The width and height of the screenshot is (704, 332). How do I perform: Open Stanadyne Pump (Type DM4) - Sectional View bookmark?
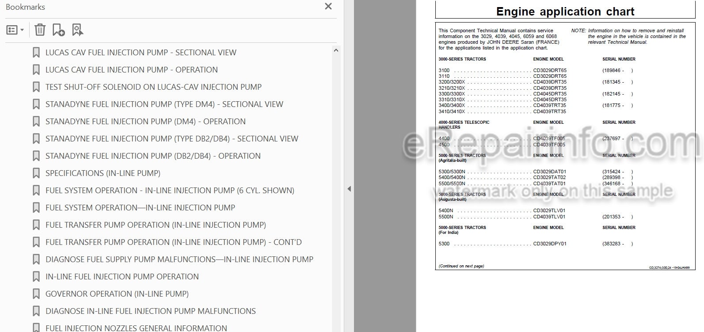(x=164, y=104)
